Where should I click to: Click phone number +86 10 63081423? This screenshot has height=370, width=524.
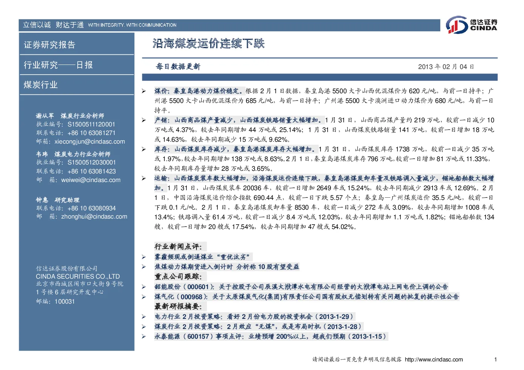(92, 172)
